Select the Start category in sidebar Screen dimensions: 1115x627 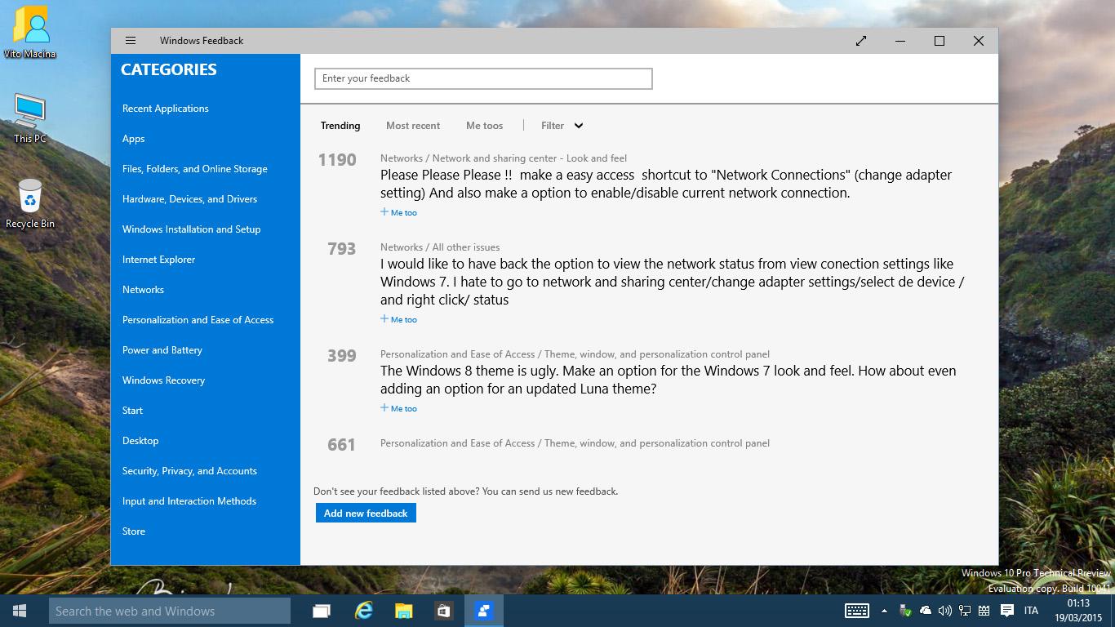(133, 411)
